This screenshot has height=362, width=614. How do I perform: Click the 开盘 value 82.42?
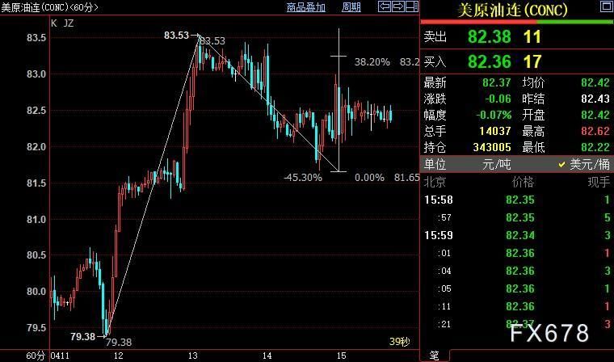point(595,116)
